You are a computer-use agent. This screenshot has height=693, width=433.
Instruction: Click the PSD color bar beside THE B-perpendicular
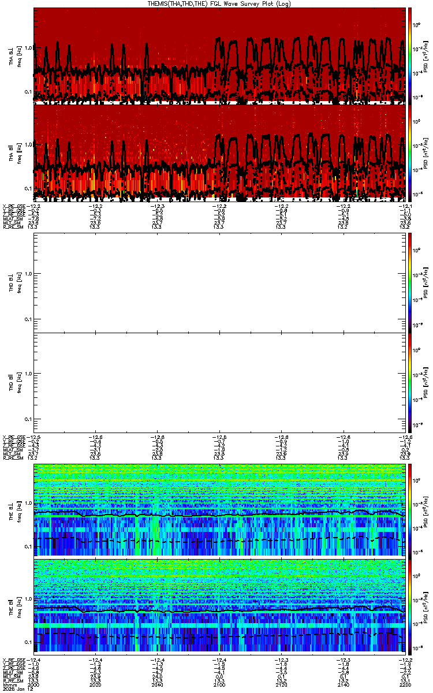tap(410, 509)
